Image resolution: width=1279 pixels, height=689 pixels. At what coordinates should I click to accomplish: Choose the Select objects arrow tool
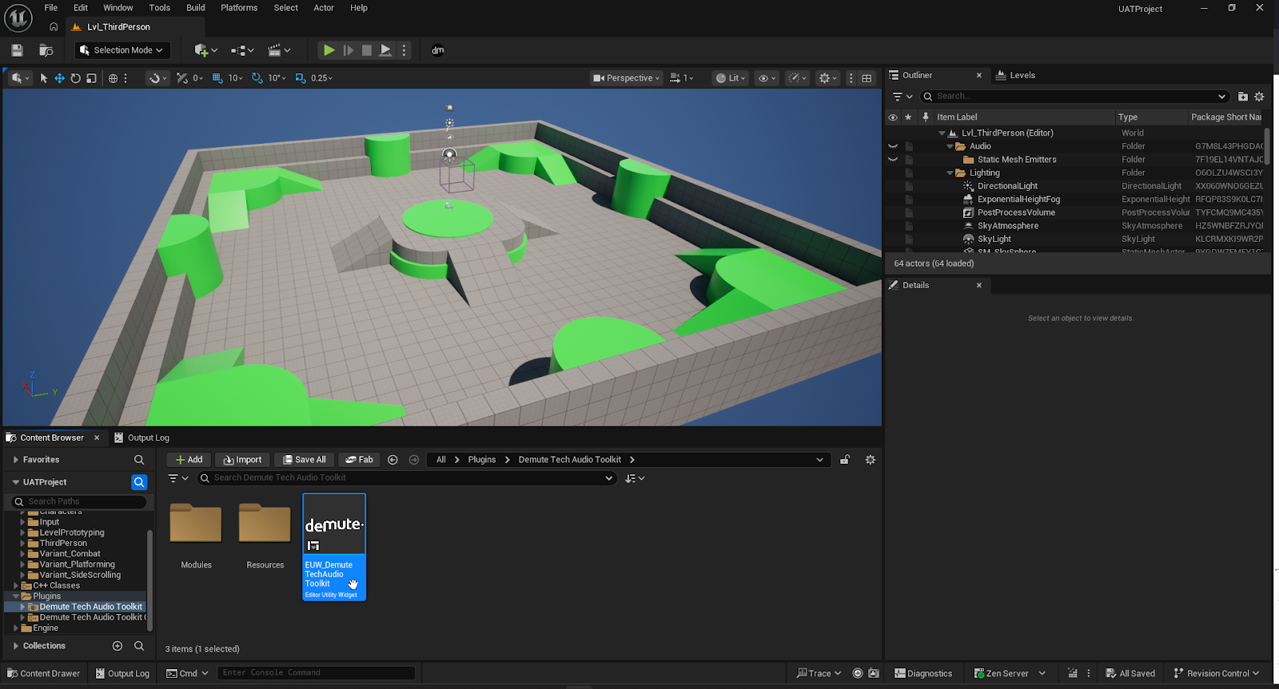point(44,78)
